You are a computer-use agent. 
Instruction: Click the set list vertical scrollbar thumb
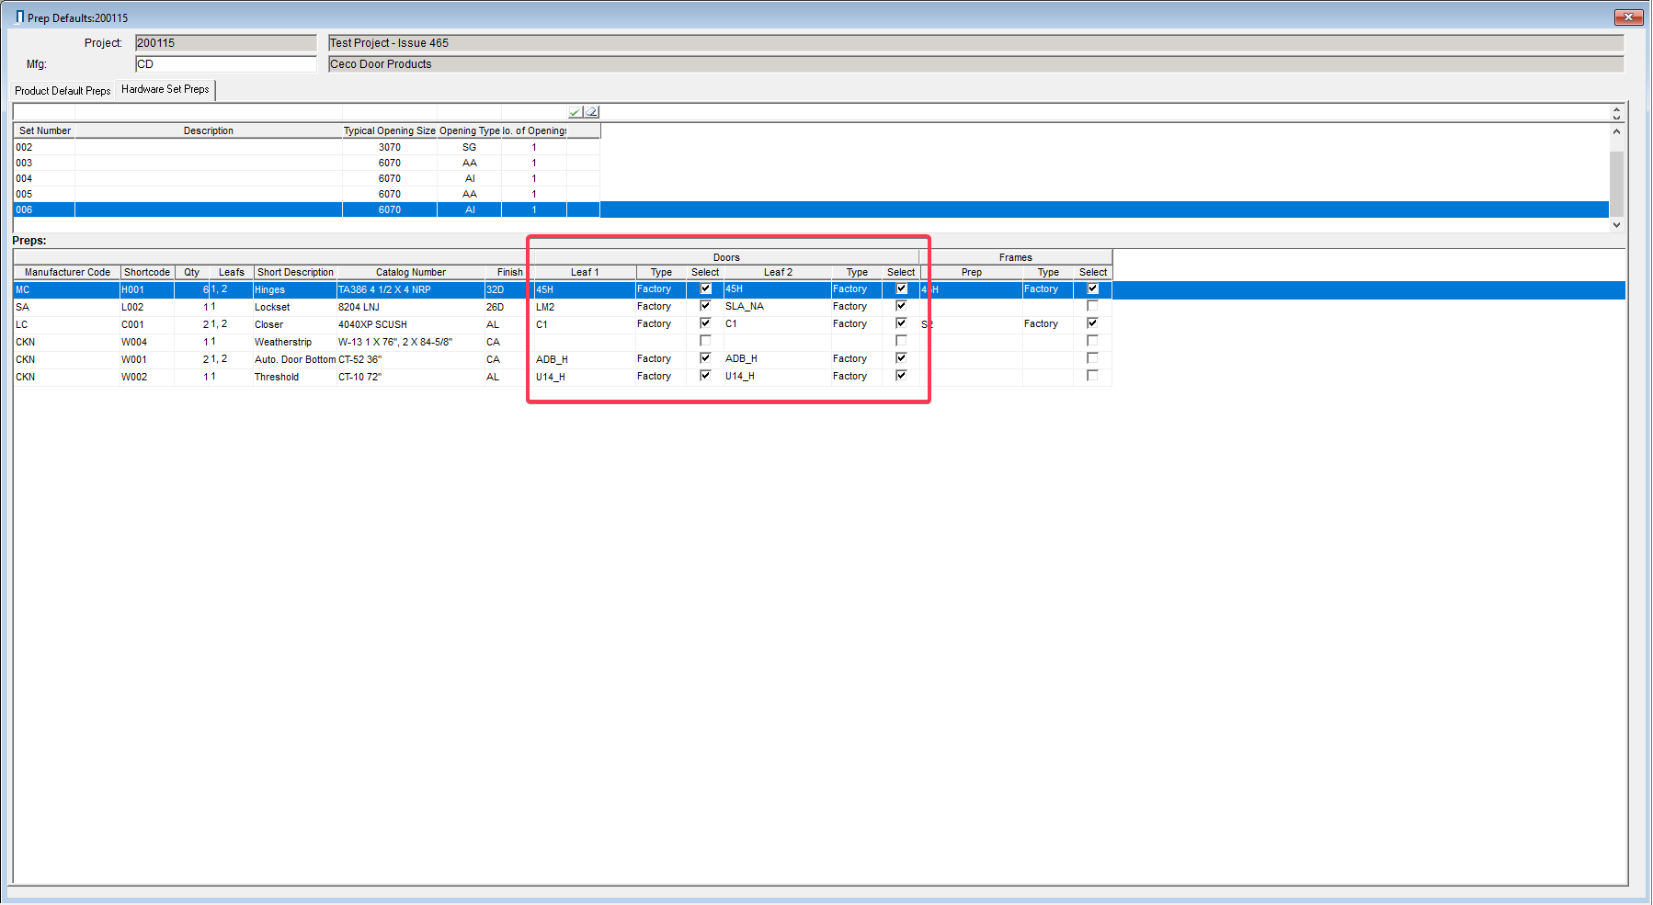pyautogui.click(x=1616, y=182)
